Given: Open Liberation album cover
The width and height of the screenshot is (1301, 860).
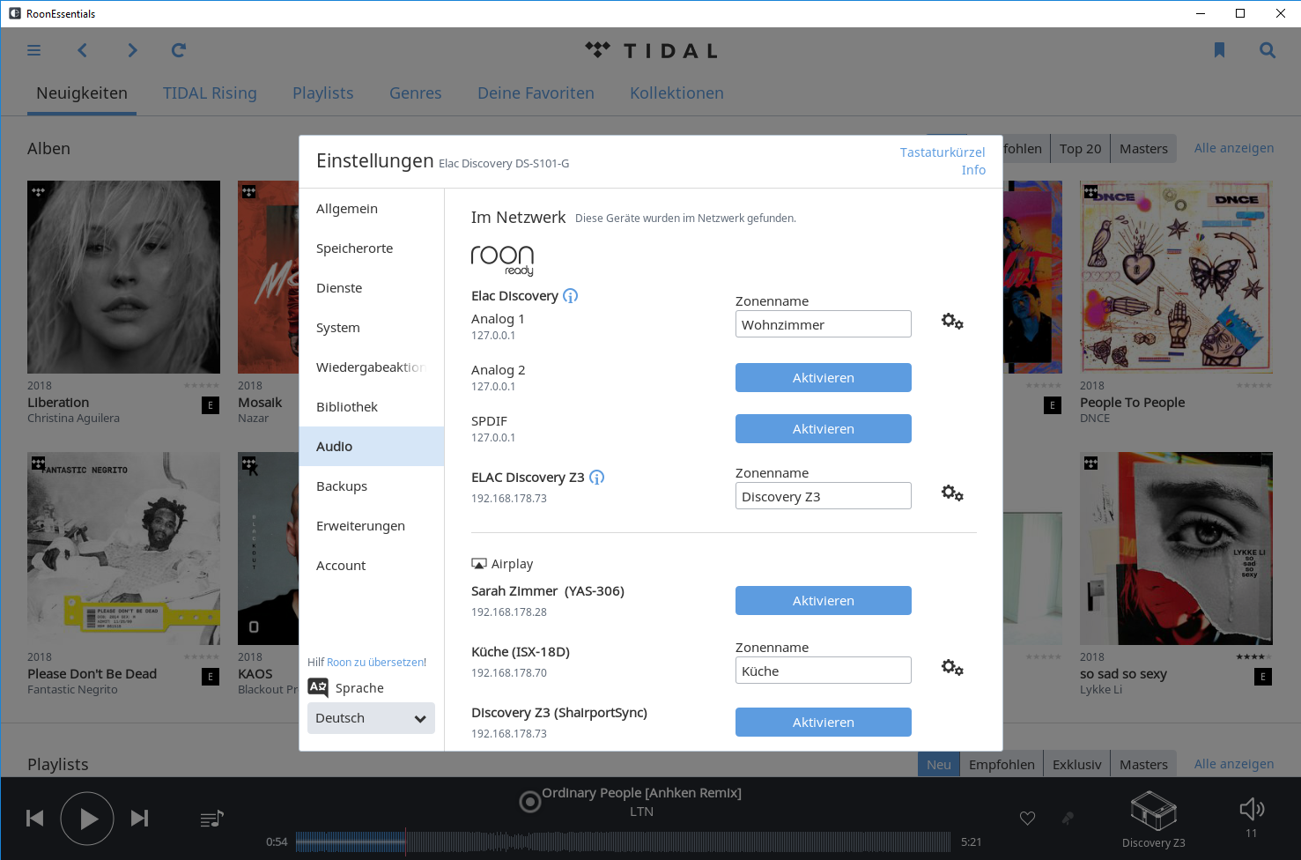Looking at the screenshot, I should click(x=123, y=277).
